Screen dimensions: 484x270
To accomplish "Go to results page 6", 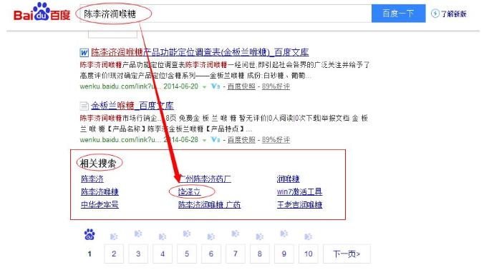I will [x=210, y=254].
